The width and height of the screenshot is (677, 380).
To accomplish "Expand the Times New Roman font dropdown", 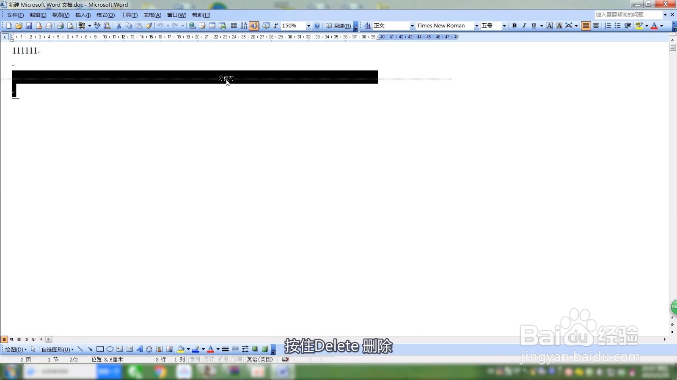I will (x=476, y=26).
